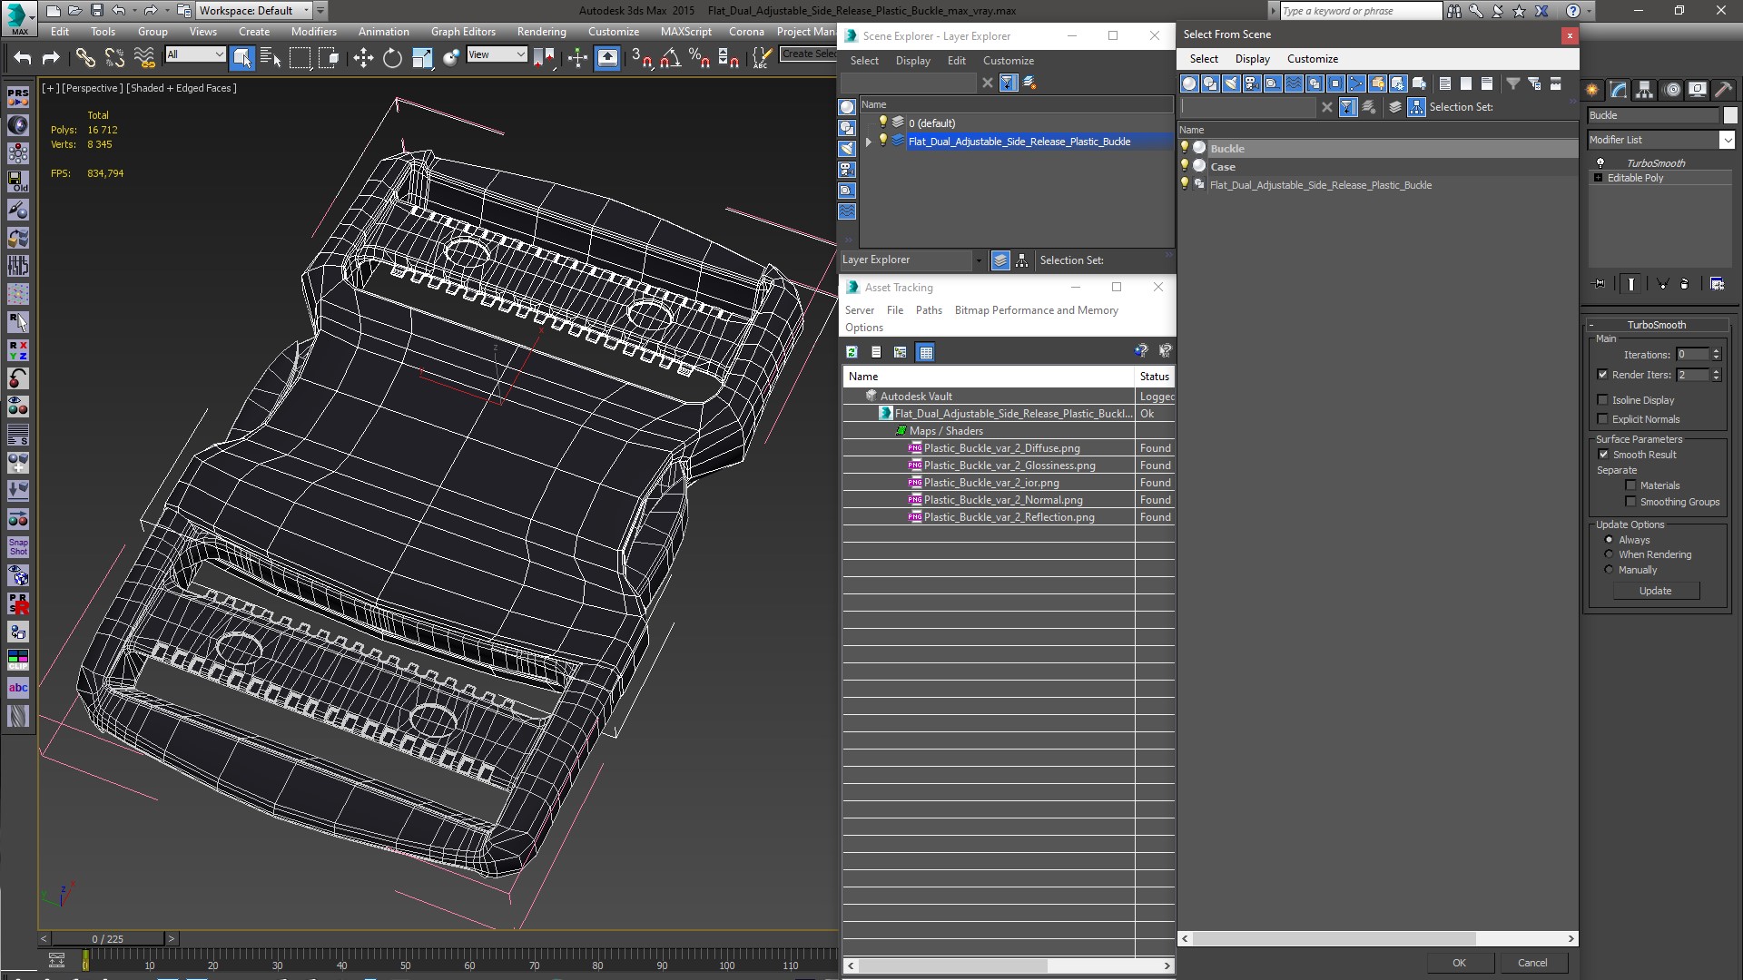Enable Separate by Smoothing Groups checkbox

(x=1630, y=502)
